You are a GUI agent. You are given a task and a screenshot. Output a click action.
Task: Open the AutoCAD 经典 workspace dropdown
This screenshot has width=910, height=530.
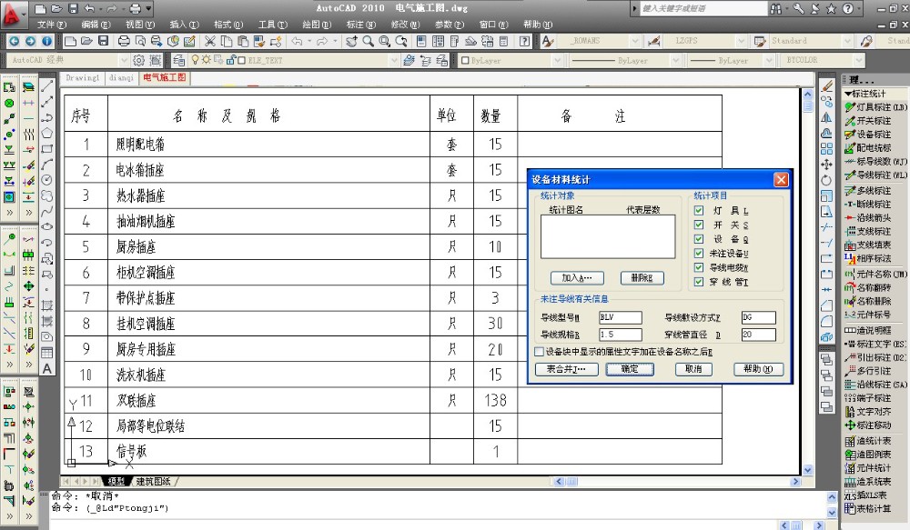[123, 60]
